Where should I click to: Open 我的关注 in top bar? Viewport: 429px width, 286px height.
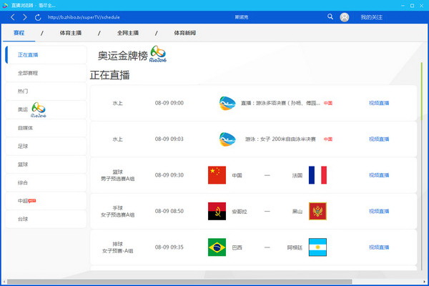[371, 17]
